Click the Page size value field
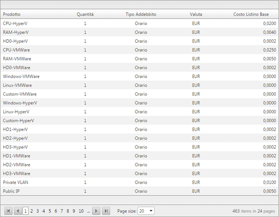Screen dimensions: 279x217 point(143,211)
